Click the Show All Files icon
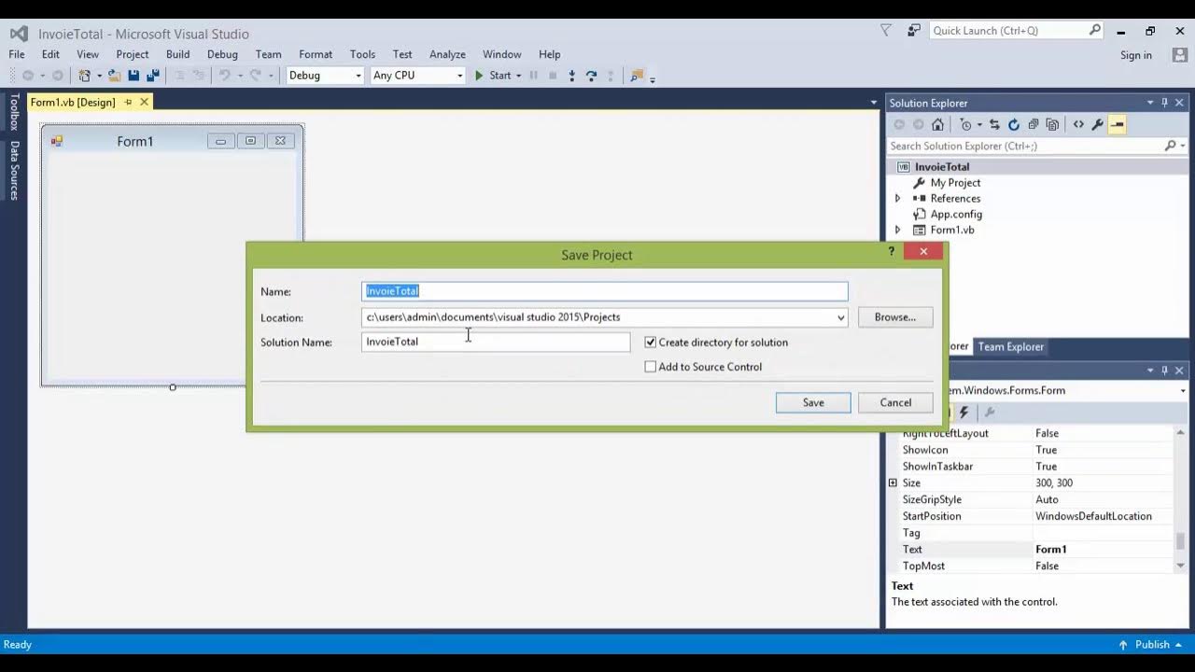This screenshot has width=1195, height=672. [1052, 124]
